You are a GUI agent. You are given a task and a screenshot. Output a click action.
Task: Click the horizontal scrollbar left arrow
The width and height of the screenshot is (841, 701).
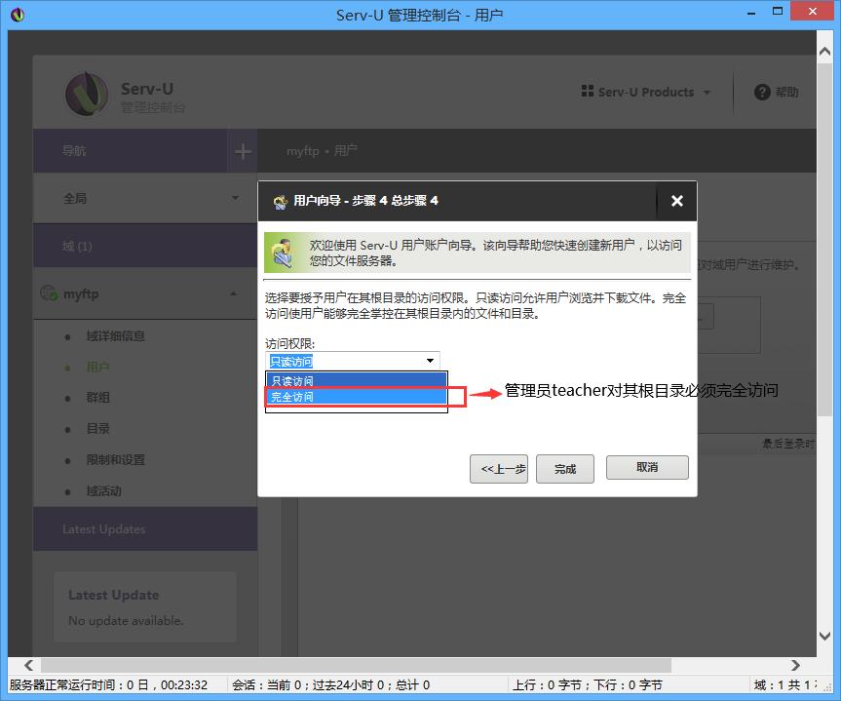pos(29,666)
